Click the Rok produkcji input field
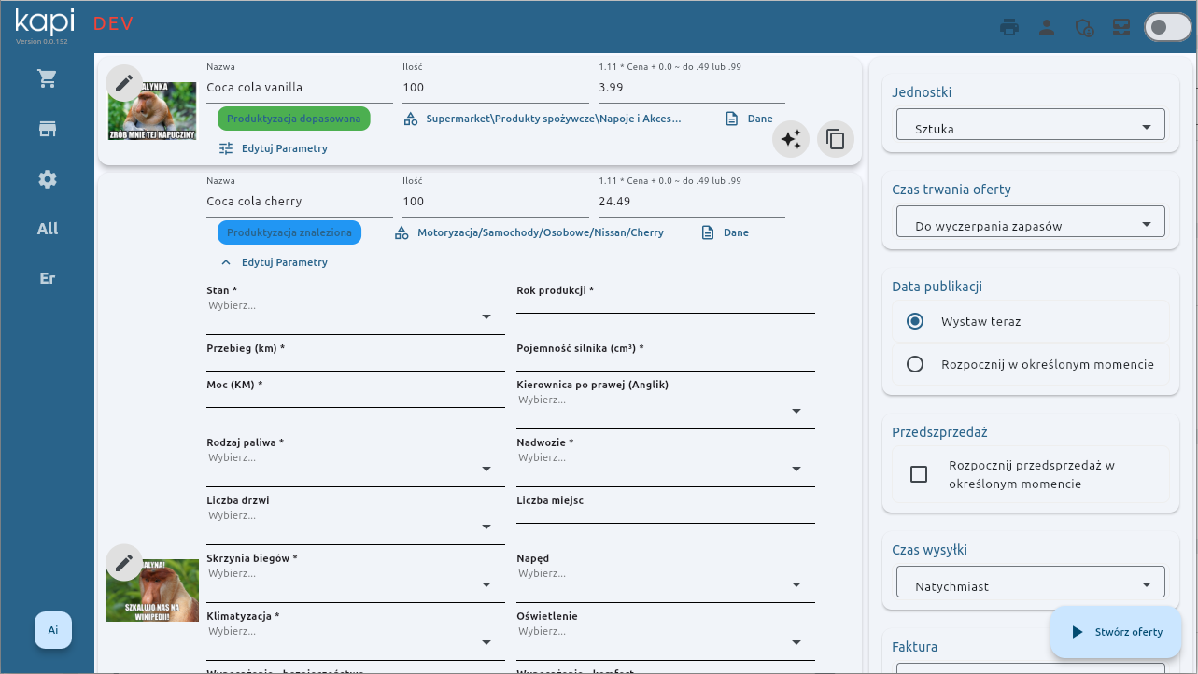This screenshot has height=674, width=1198. coord(666,304)
